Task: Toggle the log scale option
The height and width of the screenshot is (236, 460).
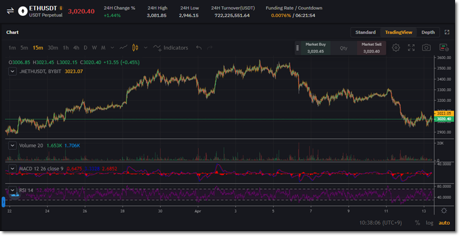Action: [x=429, y=223]
